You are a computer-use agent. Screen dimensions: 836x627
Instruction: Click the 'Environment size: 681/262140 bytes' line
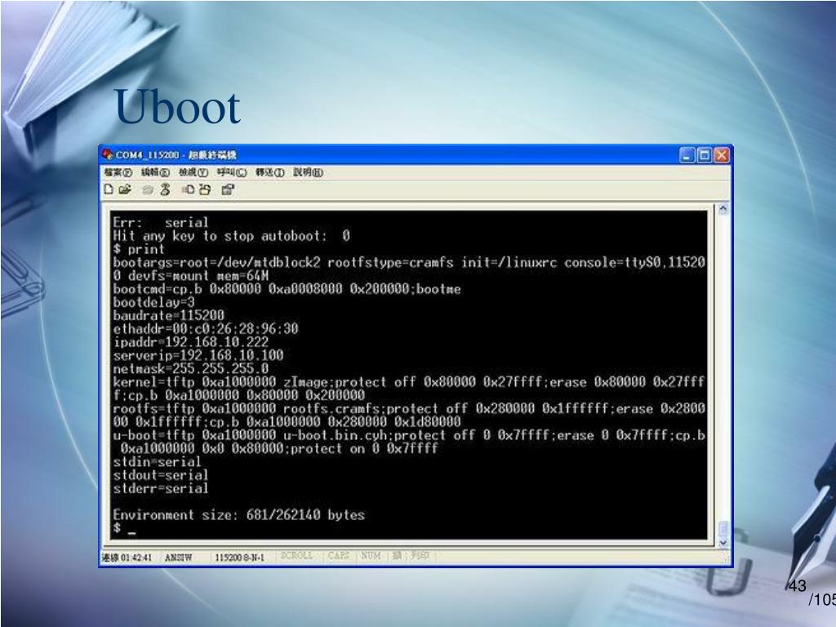click(239, 515)
